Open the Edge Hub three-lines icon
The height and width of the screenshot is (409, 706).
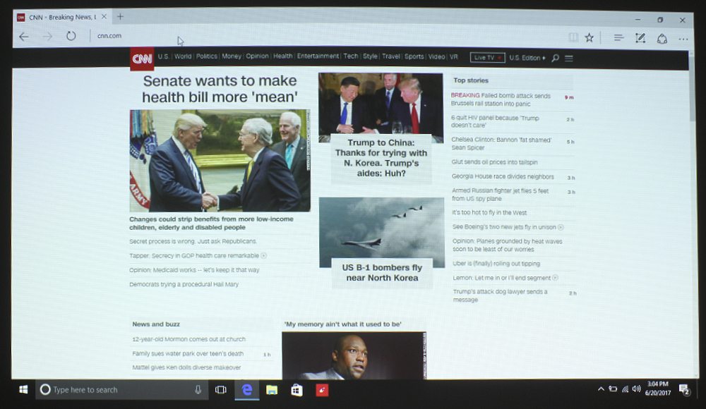pyautogui.click(x=618, y=38)
